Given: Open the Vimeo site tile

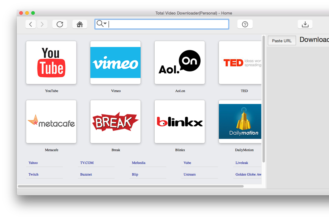Looking at the screenshot, I should point(115,62).
